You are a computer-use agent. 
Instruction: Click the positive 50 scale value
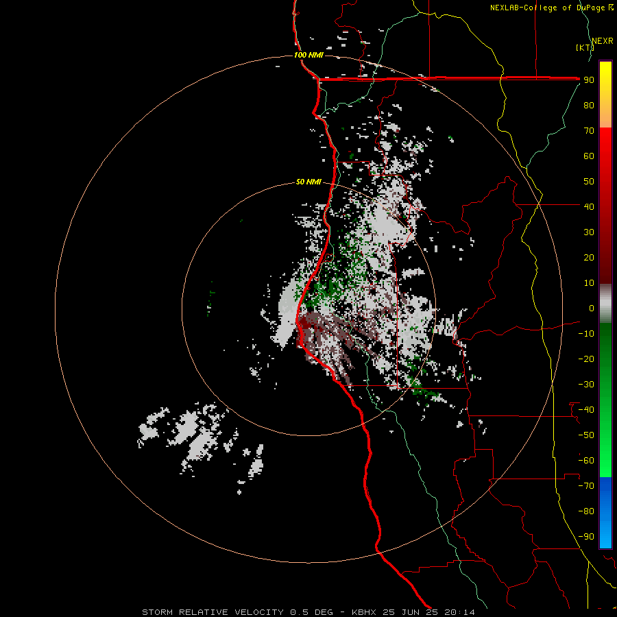(589, 182)
